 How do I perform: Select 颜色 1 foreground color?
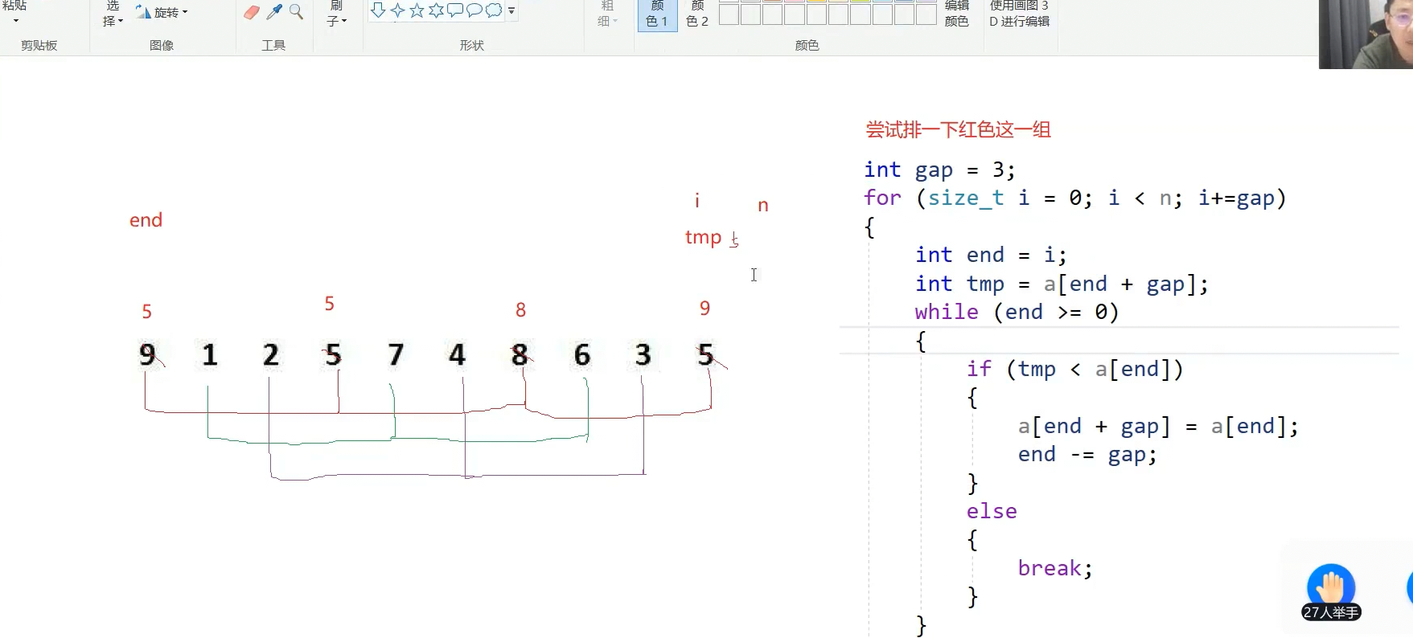click(x=657, y=14)
